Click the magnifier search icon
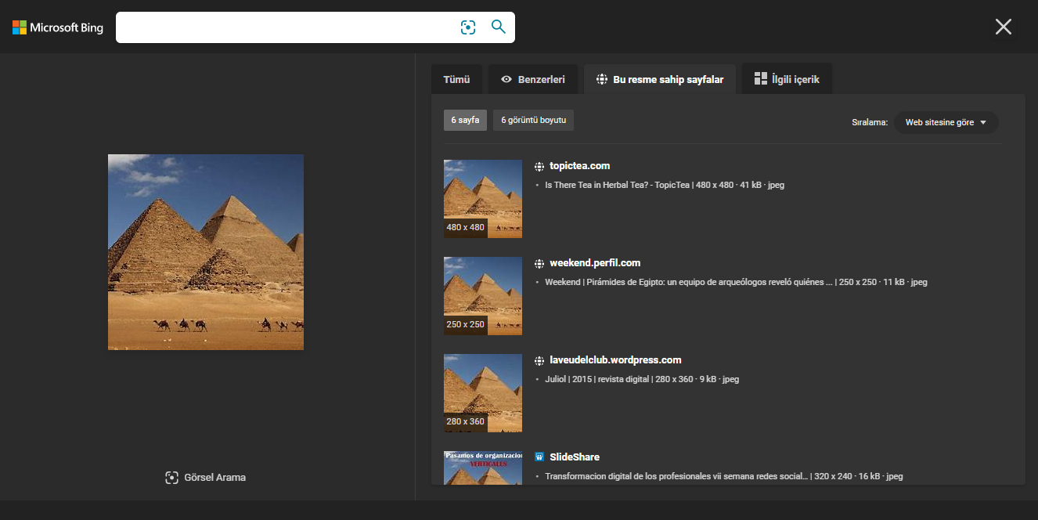 pos(499,27)
